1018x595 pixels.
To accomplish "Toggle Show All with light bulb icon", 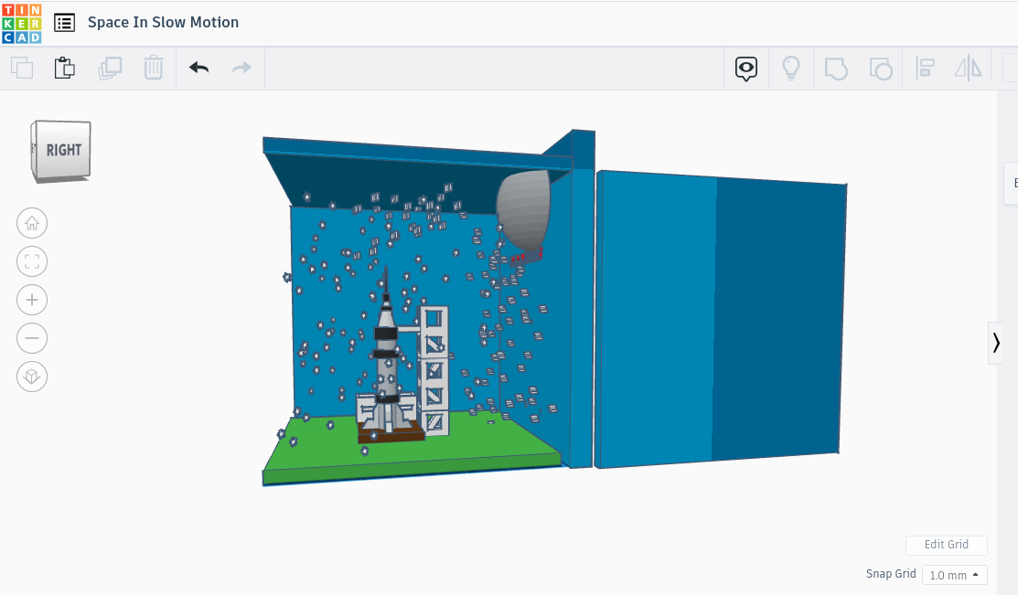I will [x=791, y=68].
